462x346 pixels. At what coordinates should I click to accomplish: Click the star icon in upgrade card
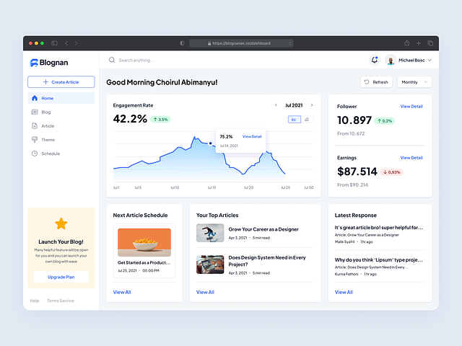(x=61, y=223)
